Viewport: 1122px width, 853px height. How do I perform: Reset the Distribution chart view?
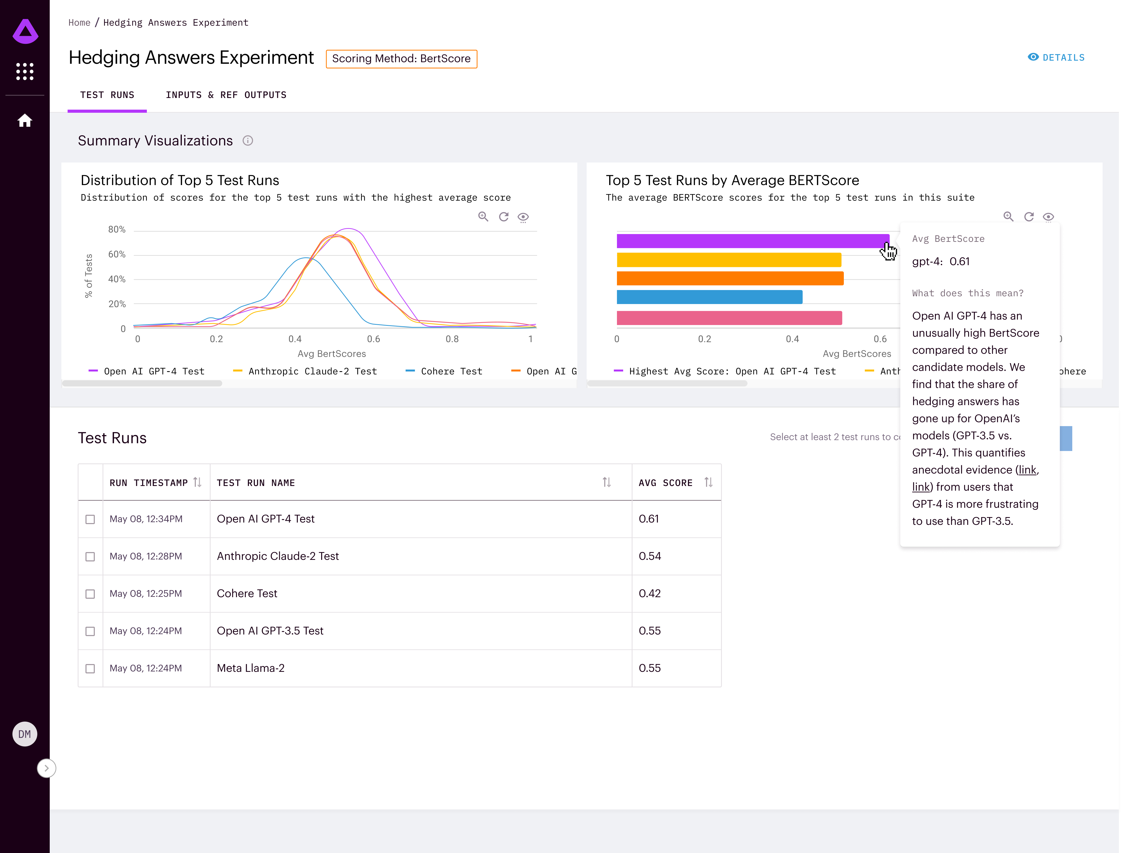(x=503, y=217)
